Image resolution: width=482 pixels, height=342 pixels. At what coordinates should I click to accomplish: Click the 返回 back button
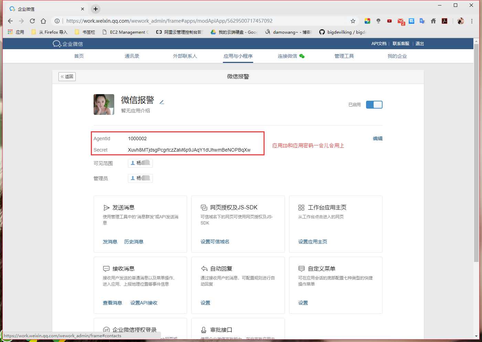pyautogui.click(x=67, y=76)
